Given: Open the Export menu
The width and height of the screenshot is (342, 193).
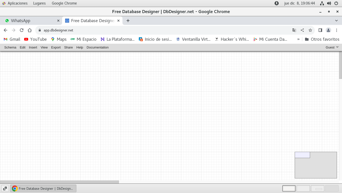Looking at the screenshot, I should pyautogui.click(x=56, y=47).
